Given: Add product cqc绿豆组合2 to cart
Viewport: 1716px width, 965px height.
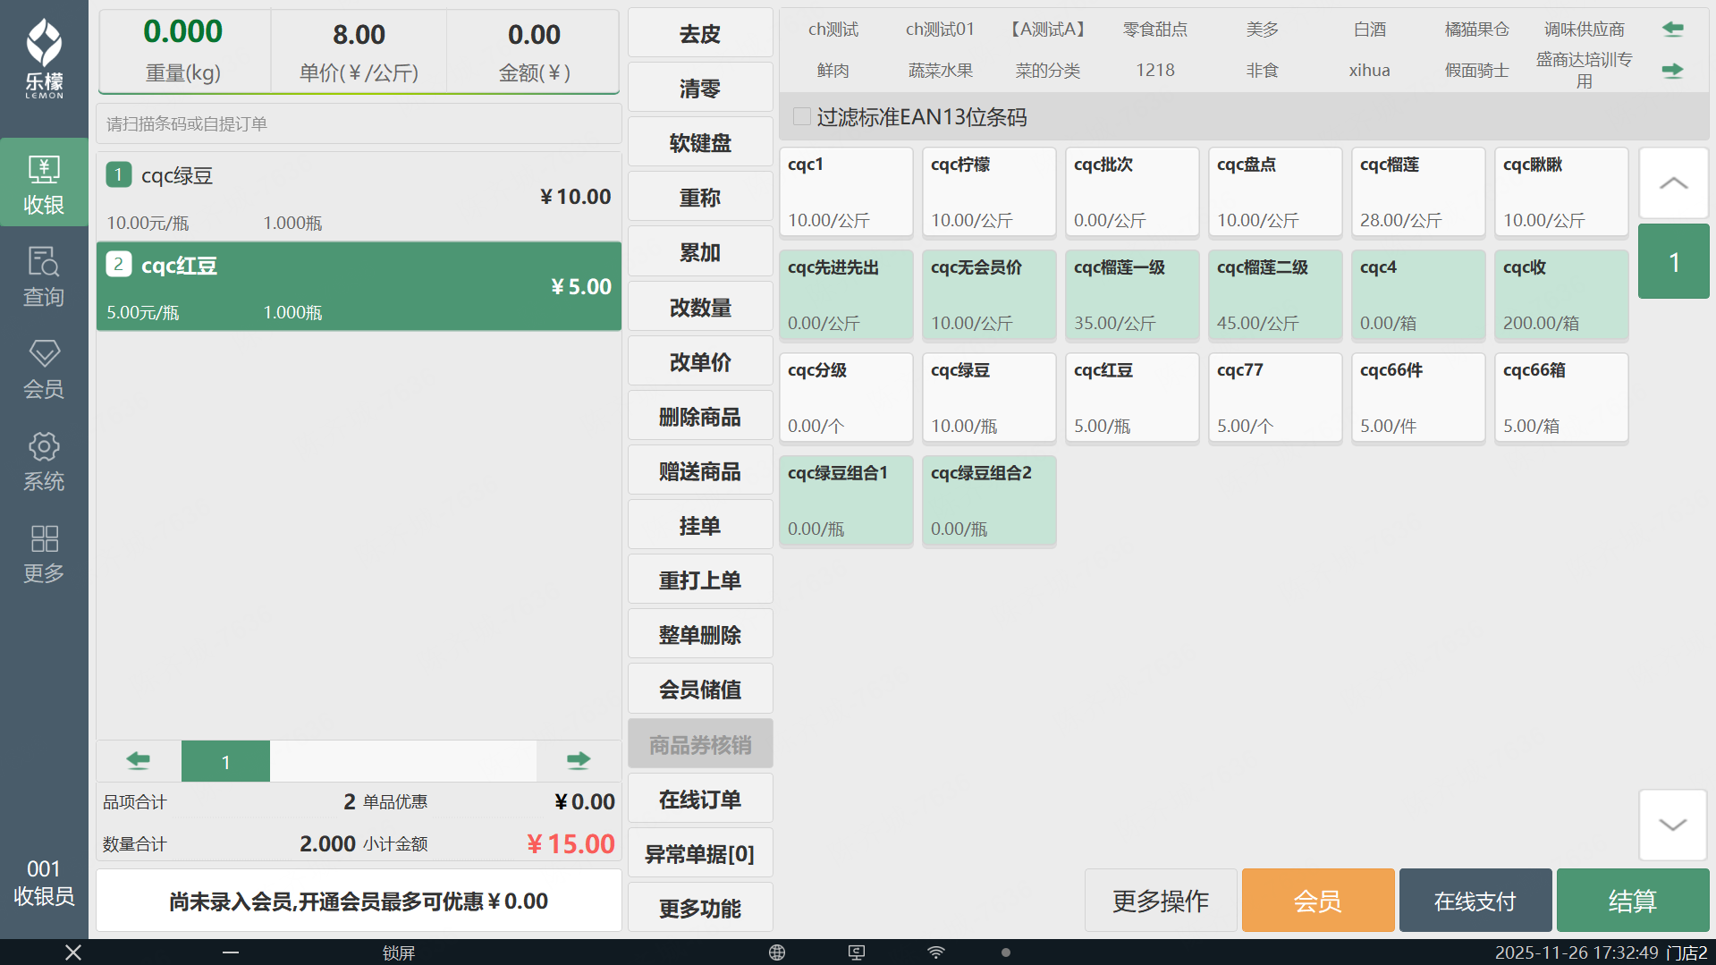Looking at the screenshot, I should coord(989,501).
